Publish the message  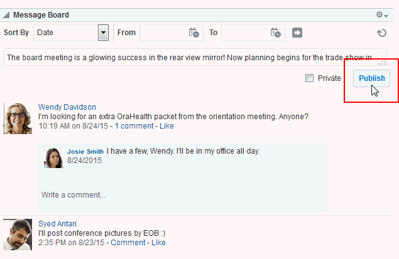coord(371,78)
